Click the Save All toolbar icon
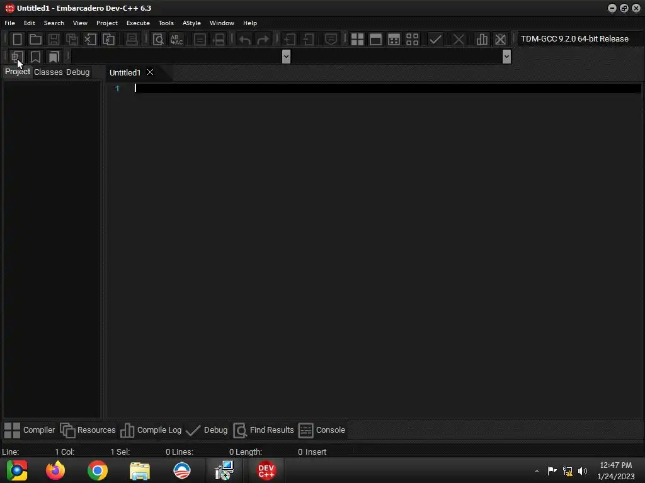Image resolution: width=645 pixels, height=483 pixels. (72, 40)
